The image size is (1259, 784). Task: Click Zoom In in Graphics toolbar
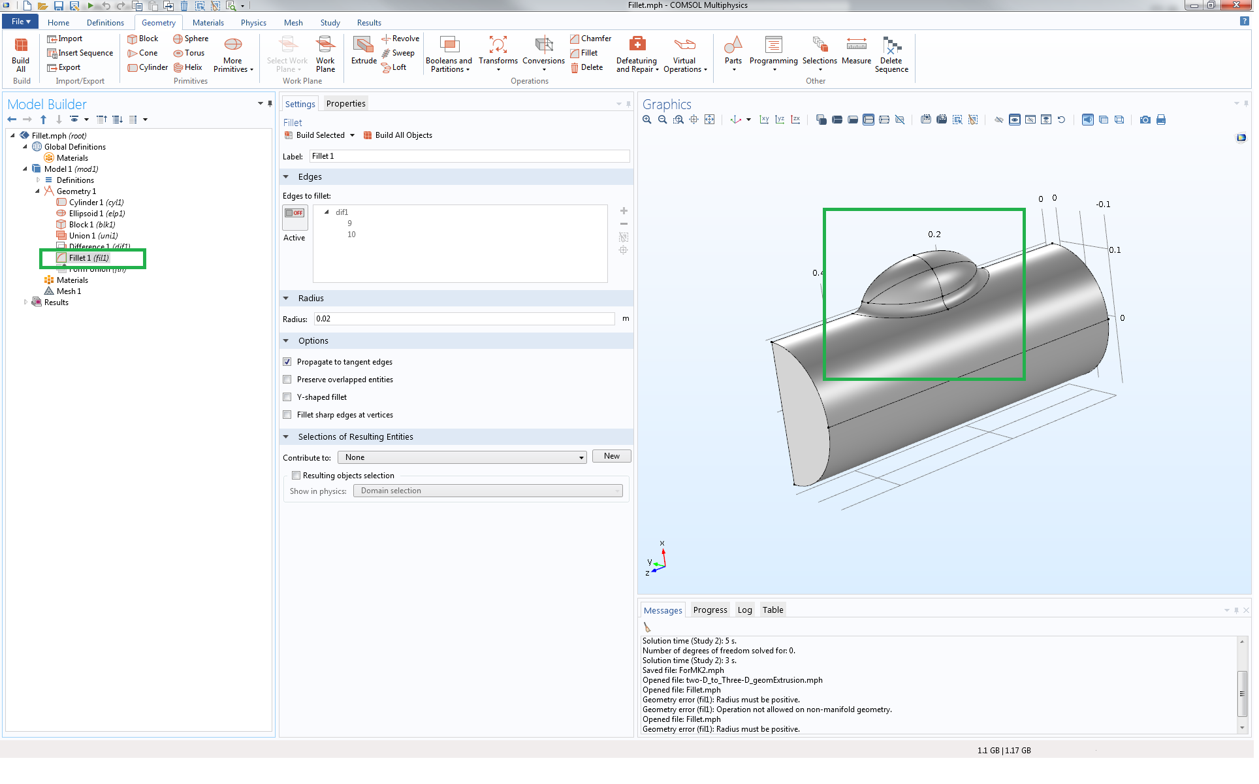click(x=647, y=120)
